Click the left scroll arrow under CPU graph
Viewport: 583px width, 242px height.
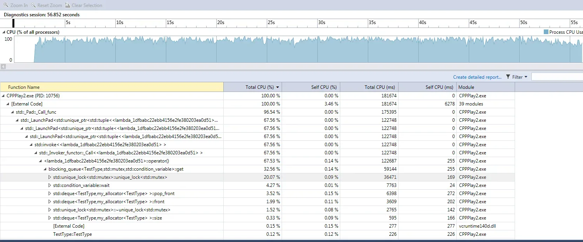click(3, 67)
